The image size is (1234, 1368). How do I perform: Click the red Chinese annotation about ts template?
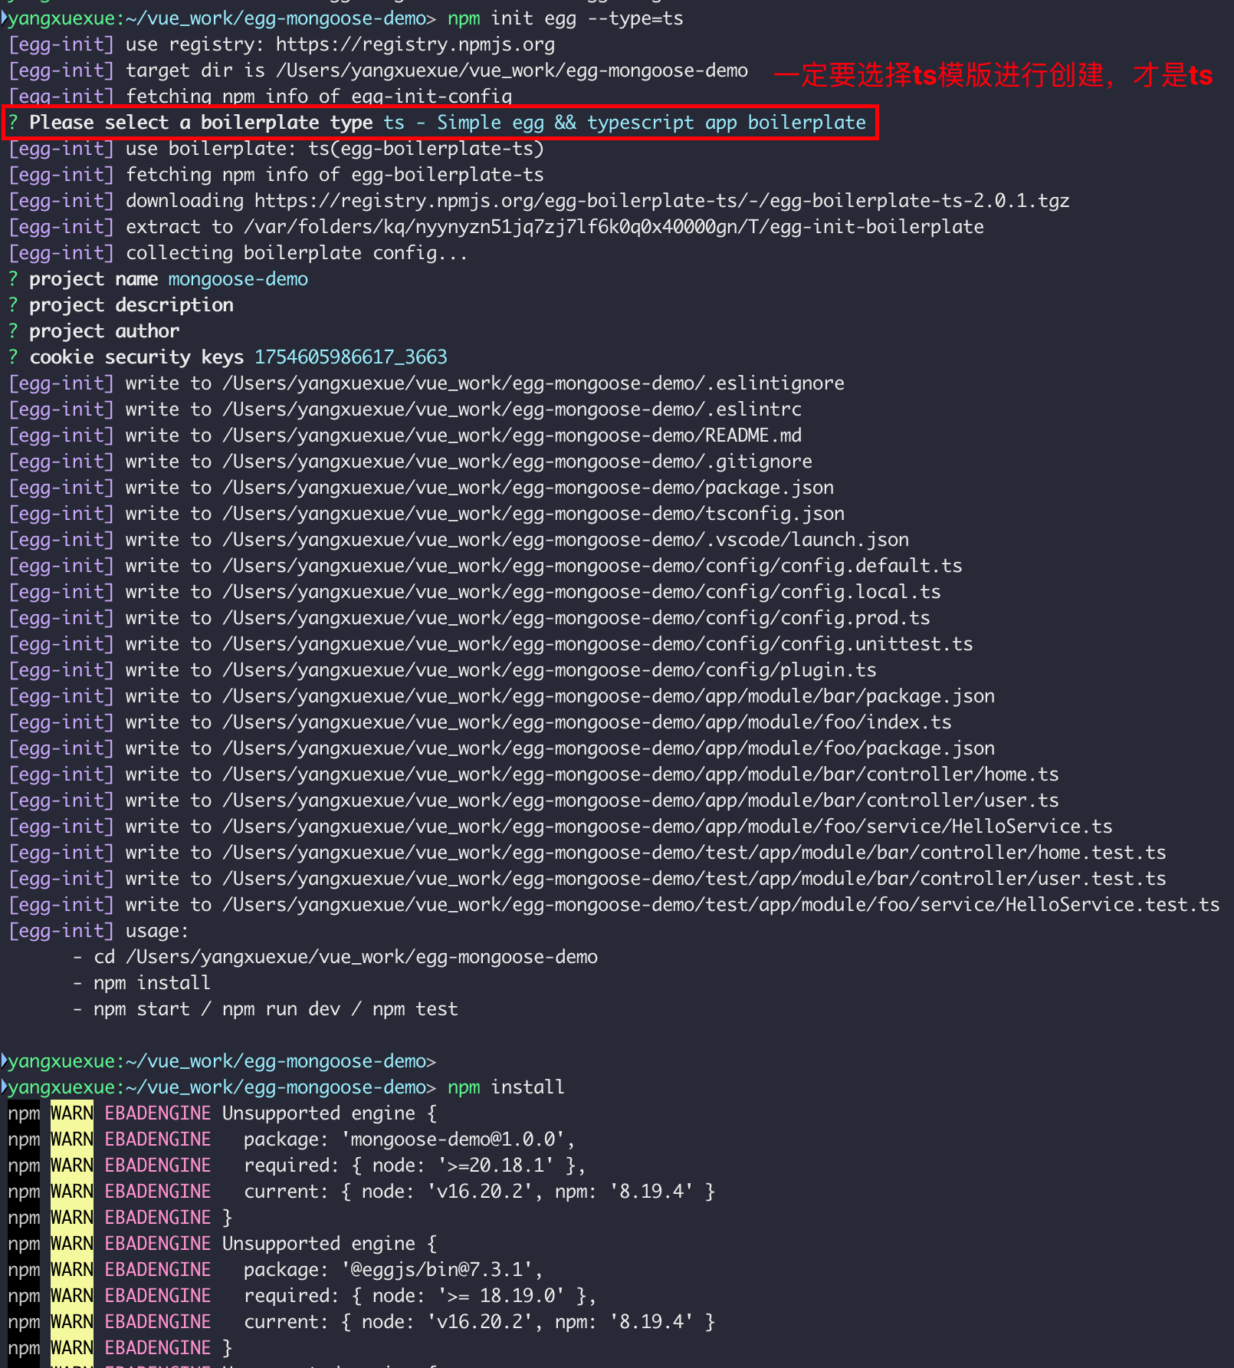[x=993, y=75]
